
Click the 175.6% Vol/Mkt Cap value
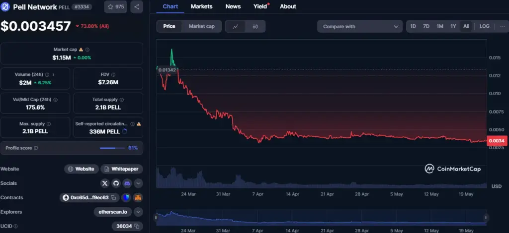[x=35, y=107]
